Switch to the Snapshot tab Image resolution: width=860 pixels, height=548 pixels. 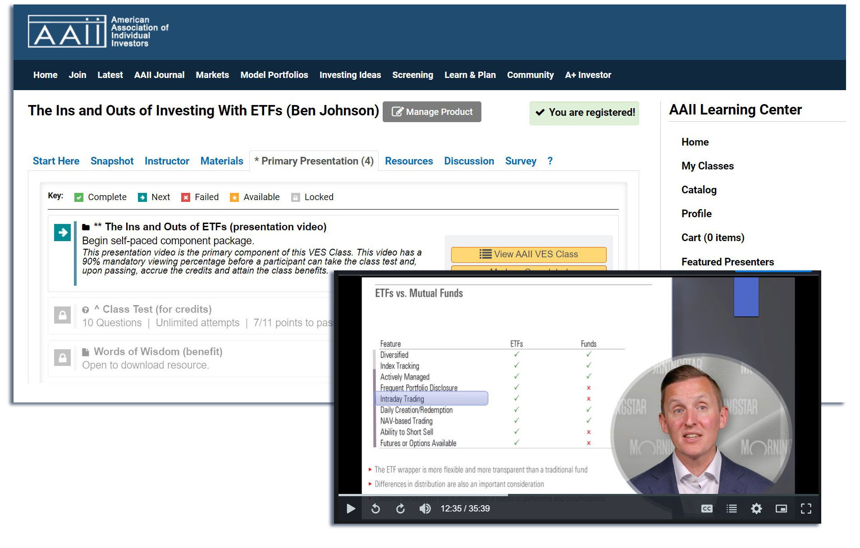tap(112, 161)
